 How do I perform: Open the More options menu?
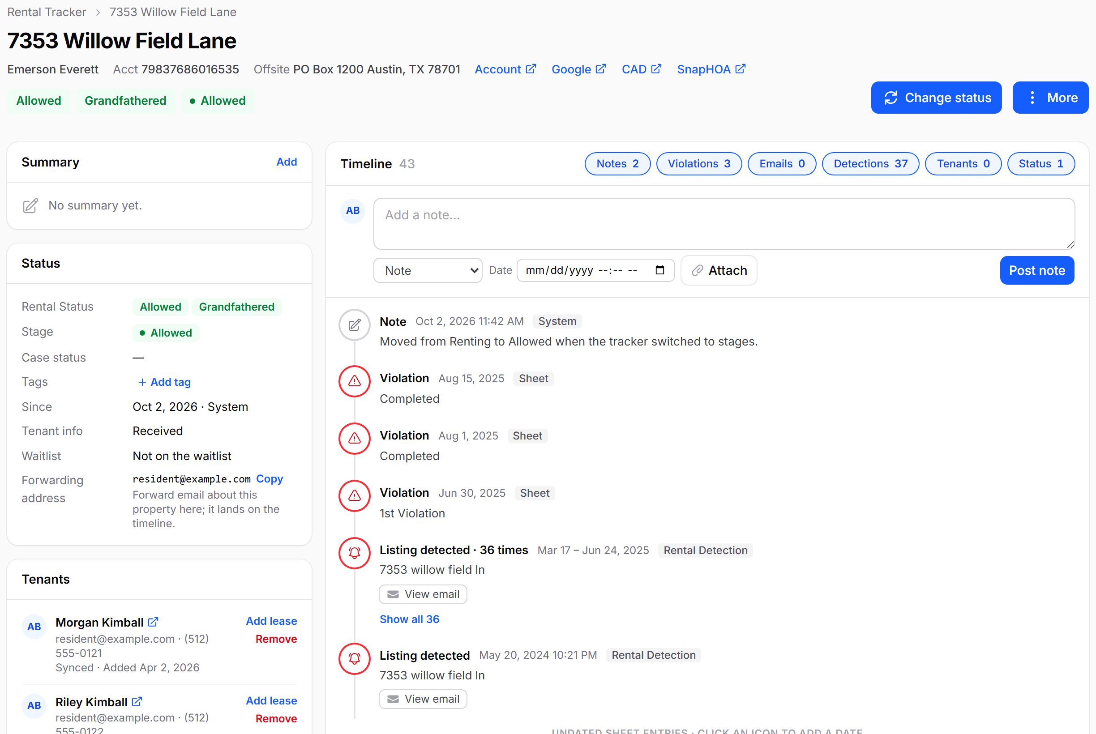[1050, 98]
